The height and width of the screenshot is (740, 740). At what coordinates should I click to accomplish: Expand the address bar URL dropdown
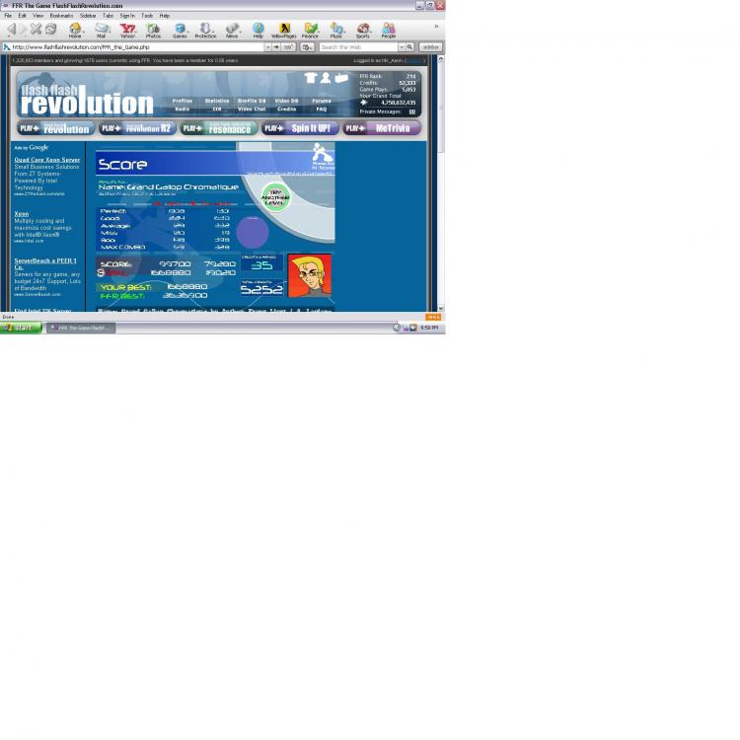(267, 46)
